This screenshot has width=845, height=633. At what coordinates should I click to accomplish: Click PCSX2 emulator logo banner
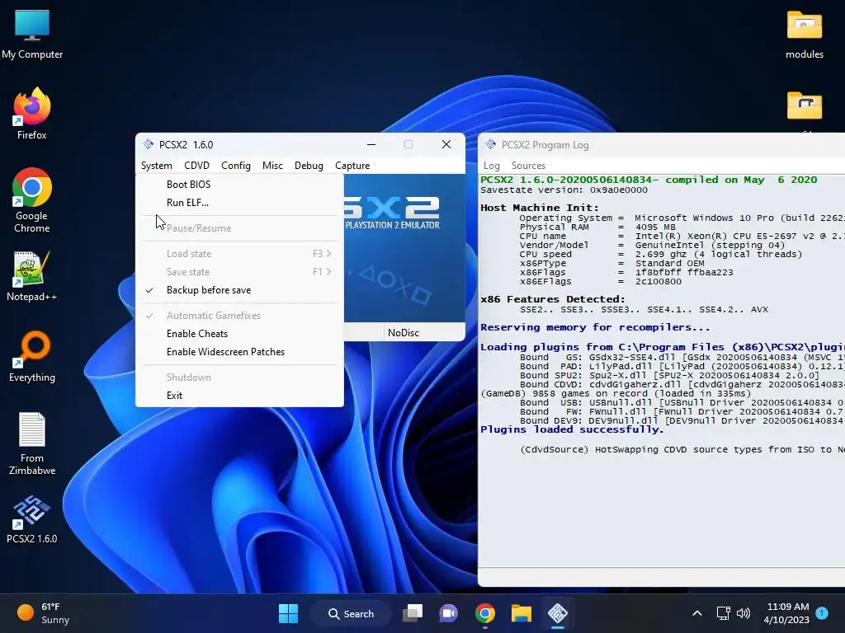pyautogui.click(x=404, y=248)
